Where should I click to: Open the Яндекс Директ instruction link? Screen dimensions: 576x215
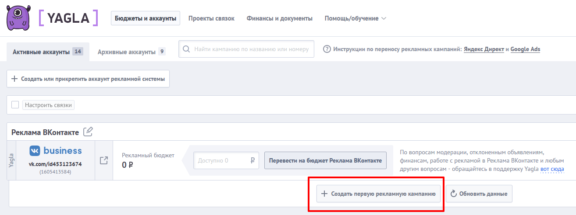pos(484,49)
